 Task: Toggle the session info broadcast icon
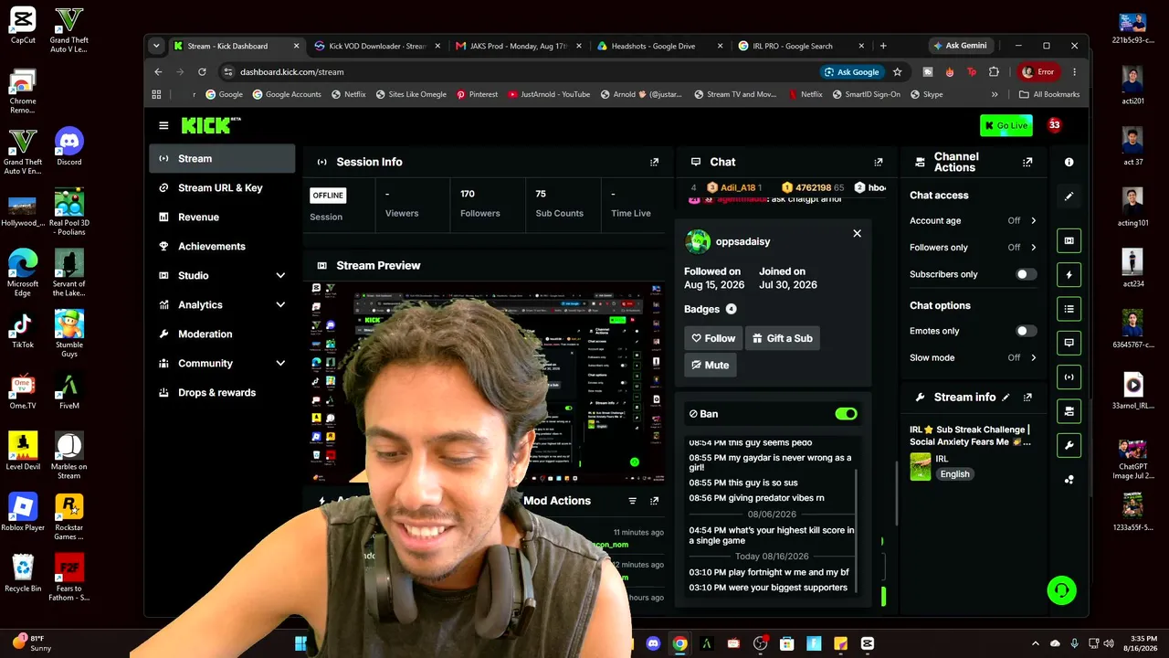(x=1069, y=377)
